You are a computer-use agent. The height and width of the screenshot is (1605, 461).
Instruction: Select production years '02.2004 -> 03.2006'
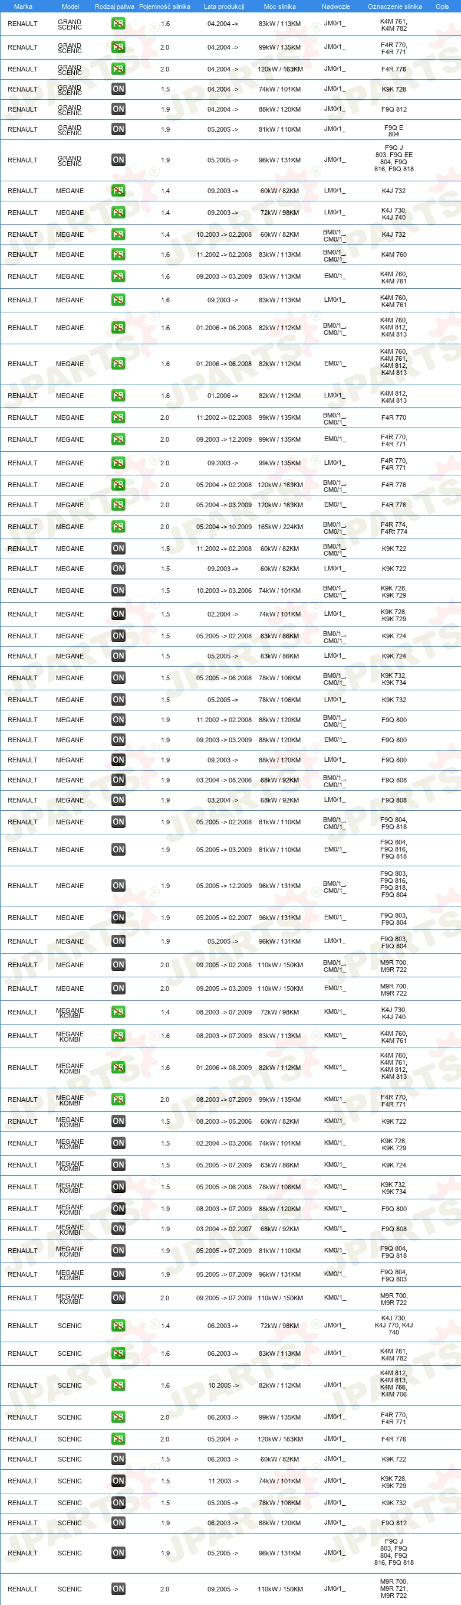pyautogui.click(x=224, y=1143)
